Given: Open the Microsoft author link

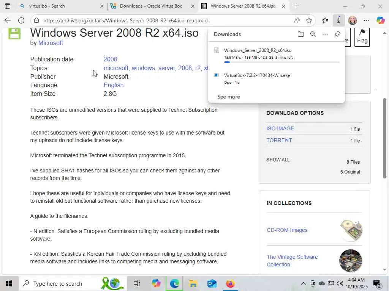Looking at the screenshot, I should pyautogui.click(x=51, y=43).
